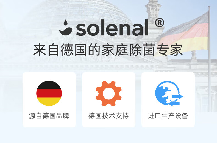Click the yellow stripe of round flag
Viewport: 217px width, 143px height.
click(49, 102)
